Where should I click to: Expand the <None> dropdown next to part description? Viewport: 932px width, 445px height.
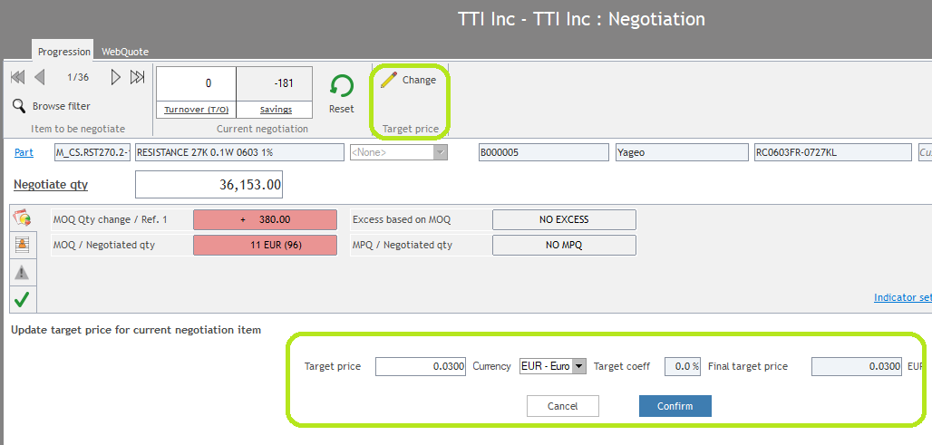point(441,152)
